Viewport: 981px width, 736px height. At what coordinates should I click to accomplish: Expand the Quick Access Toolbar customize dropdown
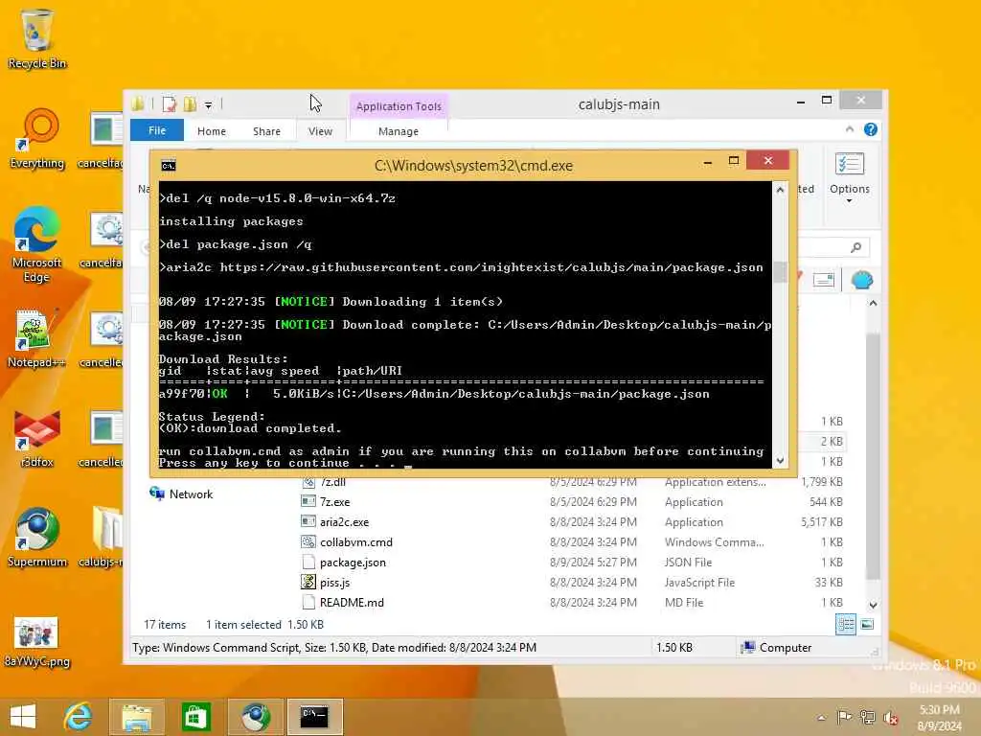point(208,104)
